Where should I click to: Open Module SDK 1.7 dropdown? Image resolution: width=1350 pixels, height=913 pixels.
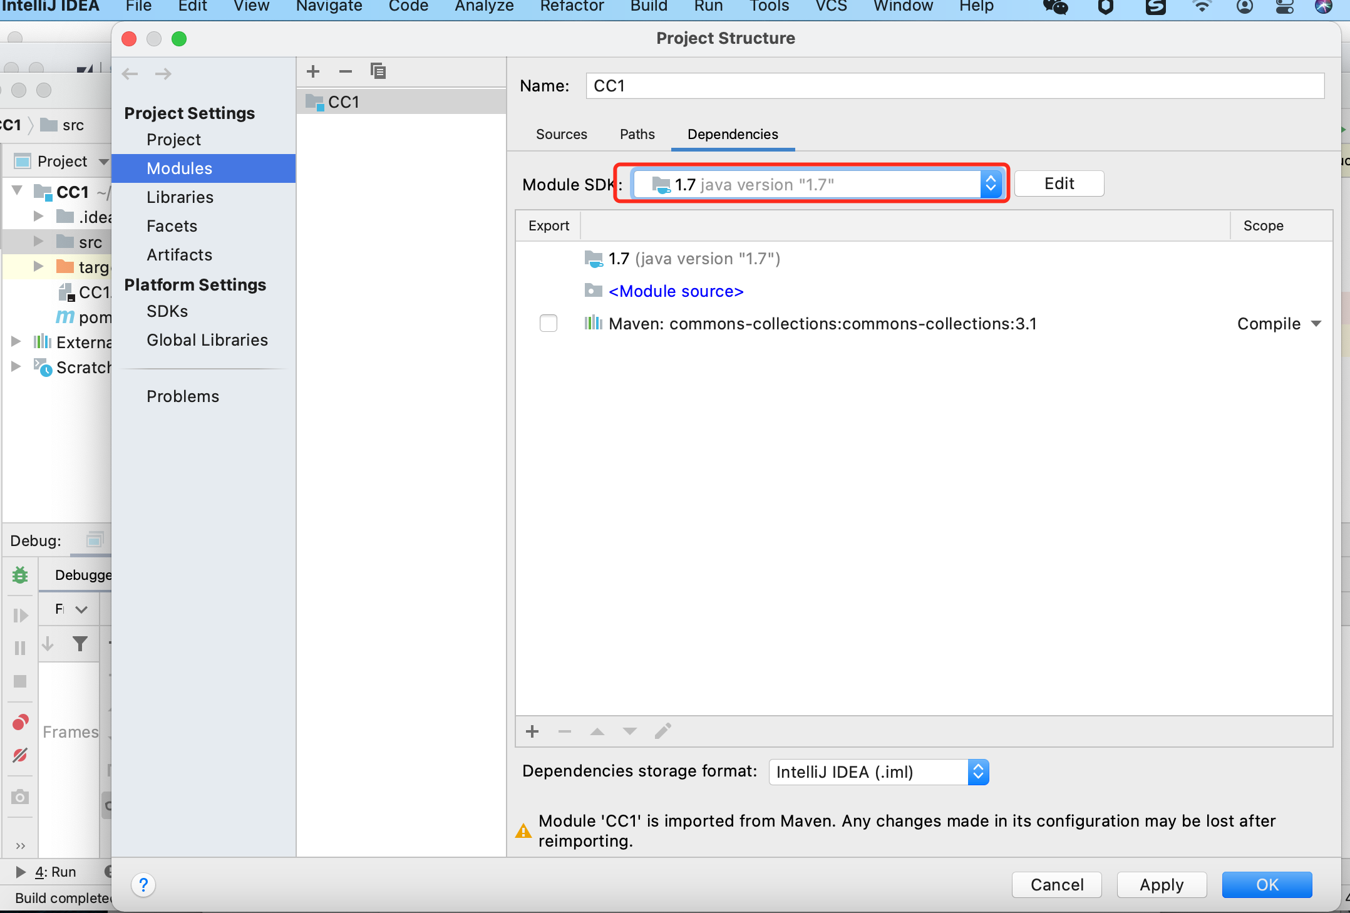(817, 184)
